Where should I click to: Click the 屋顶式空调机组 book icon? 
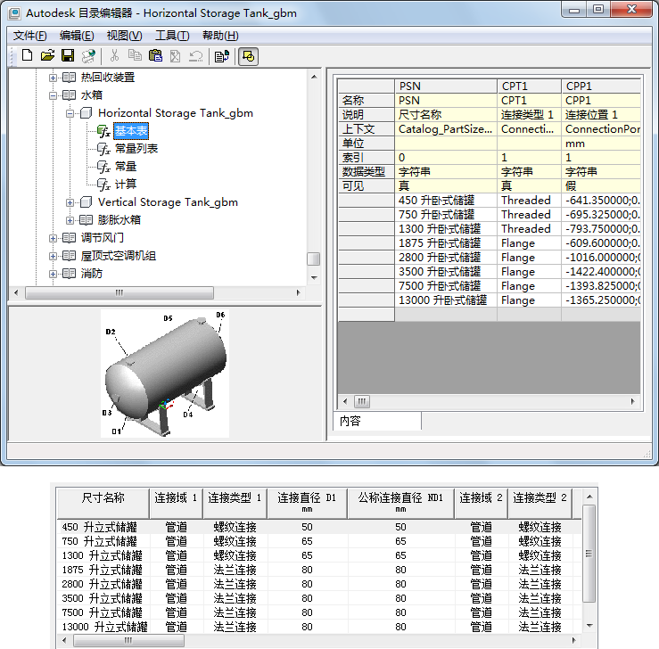tap(69, 256)
